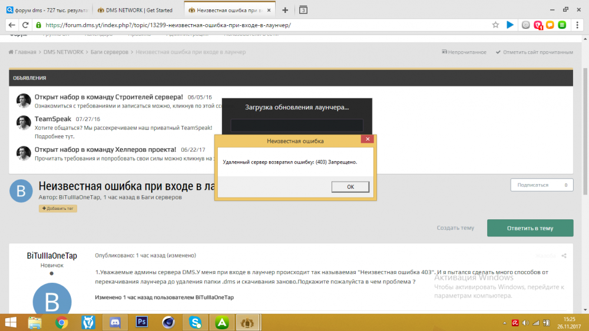Open Cinema 4D from the taskbar
The width and height of the screenshot is (589, 331).
tap(168, 322)
